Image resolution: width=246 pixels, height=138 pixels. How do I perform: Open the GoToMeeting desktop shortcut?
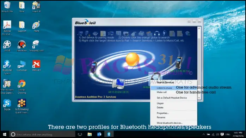click(x=21, y=106)
